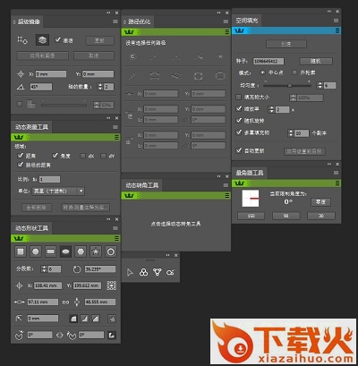Image resolution: width=358 pixels, height=366 pixels.
Task: Switch to the 路径优化 tab
Action: click(x=138, y=21)
